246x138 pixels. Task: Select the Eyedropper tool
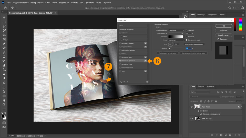click(x=4, y=43)
